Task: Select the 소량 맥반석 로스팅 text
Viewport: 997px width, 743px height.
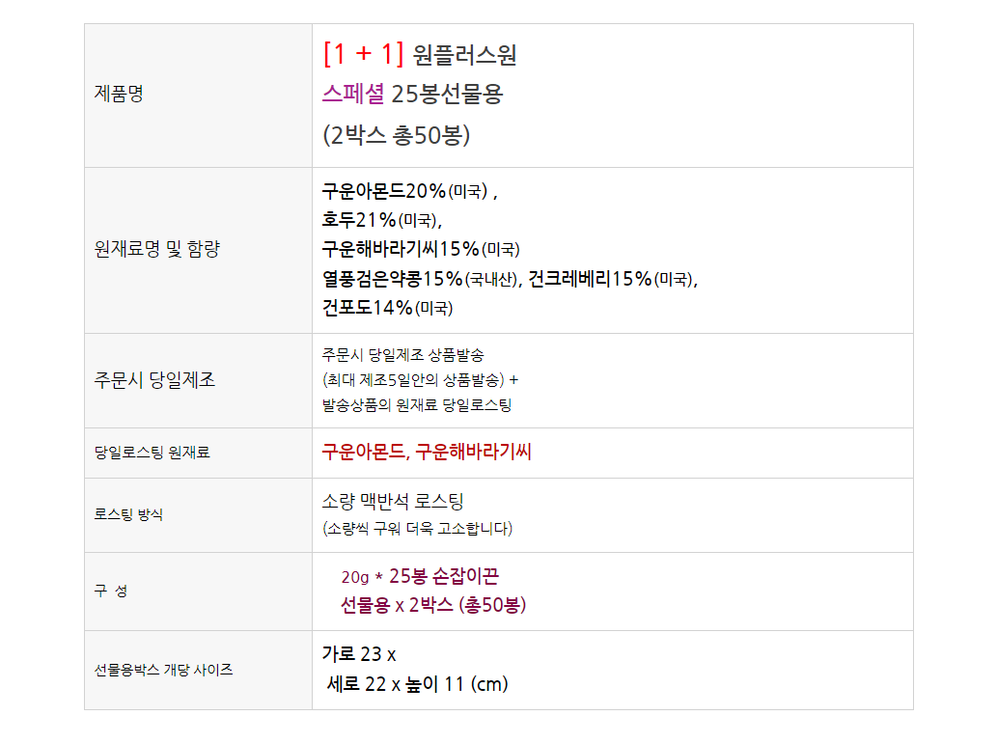Action: [x=393, y=502]
